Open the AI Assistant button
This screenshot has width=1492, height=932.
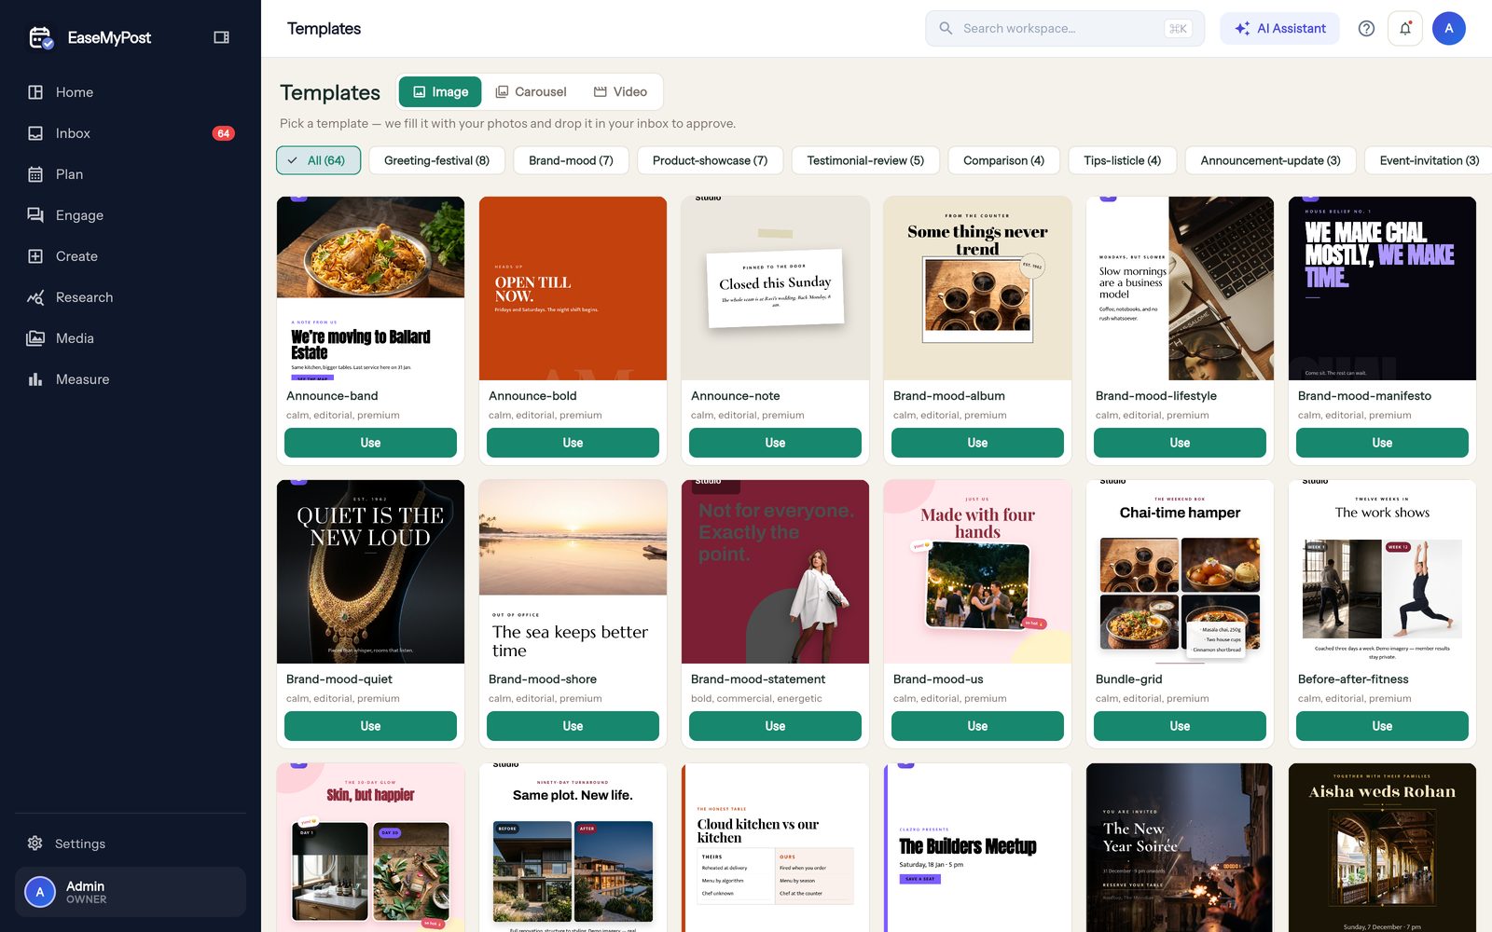[x=1279, y=28]
